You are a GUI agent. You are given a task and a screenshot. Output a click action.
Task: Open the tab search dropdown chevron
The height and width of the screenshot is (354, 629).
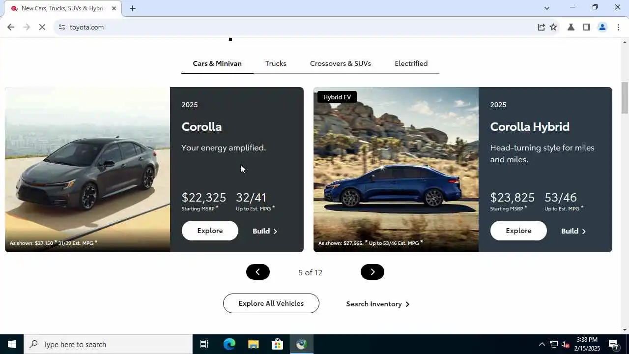[x=546, y=8]
